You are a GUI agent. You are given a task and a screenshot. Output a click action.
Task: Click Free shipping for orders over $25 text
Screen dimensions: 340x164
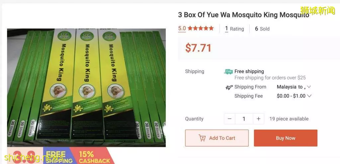point(270,78)
